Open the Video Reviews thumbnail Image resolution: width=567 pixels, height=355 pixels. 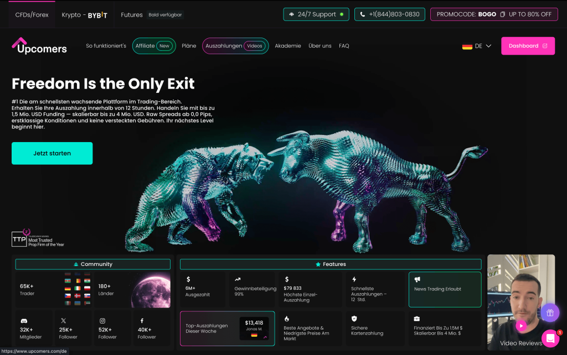point(521,302)
